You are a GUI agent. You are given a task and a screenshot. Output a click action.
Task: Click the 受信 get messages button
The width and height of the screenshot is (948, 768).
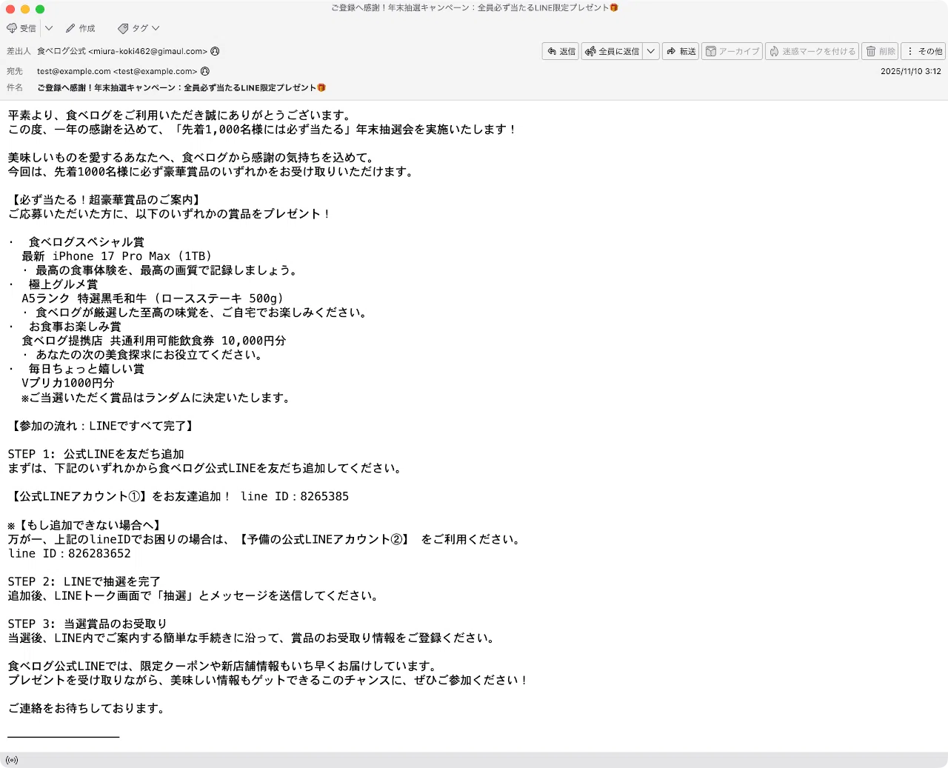21,28
